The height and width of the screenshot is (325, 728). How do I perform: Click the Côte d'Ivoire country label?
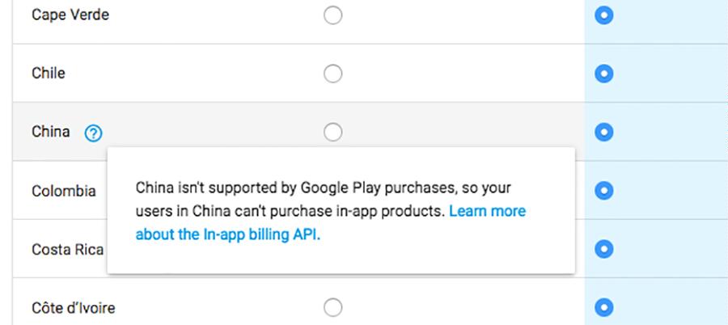(74, 308)
